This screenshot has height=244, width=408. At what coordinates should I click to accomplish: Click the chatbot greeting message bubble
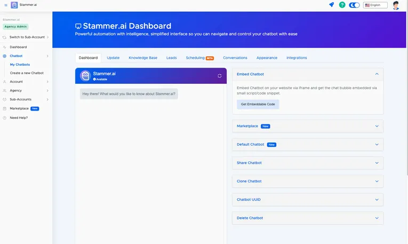(x=129, y=94)
